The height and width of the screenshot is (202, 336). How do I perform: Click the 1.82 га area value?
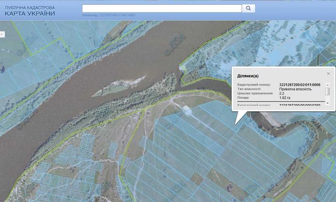click(285, 98)
